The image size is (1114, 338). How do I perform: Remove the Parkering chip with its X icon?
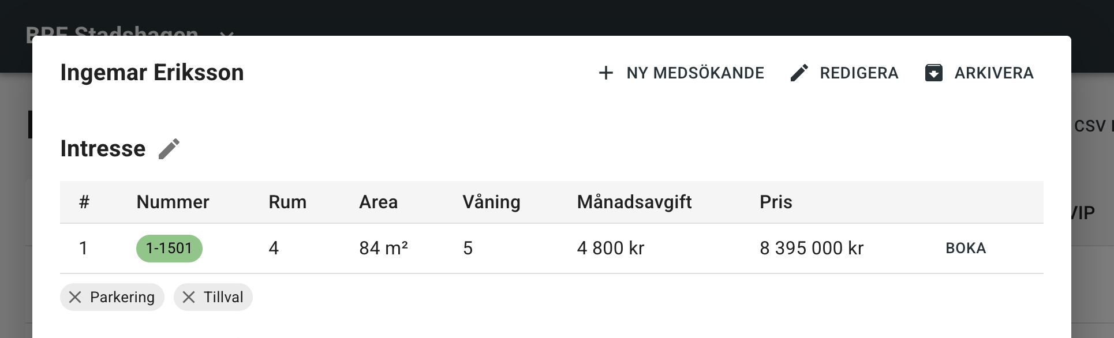coord(74,296)
